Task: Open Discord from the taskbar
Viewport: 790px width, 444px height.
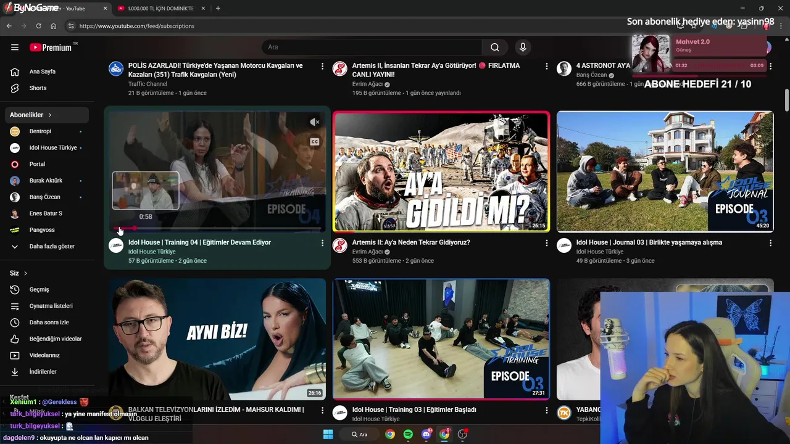Action: [426, 434]
